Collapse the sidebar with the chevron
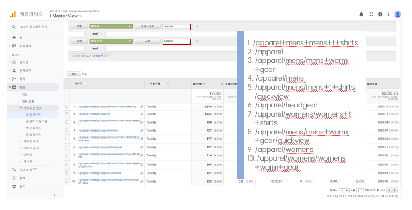The image size is (412, 210). point(55,195)
